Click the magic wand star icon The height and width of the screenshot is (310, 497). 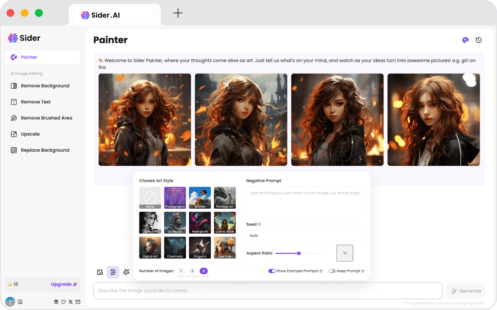coord(126,272)
